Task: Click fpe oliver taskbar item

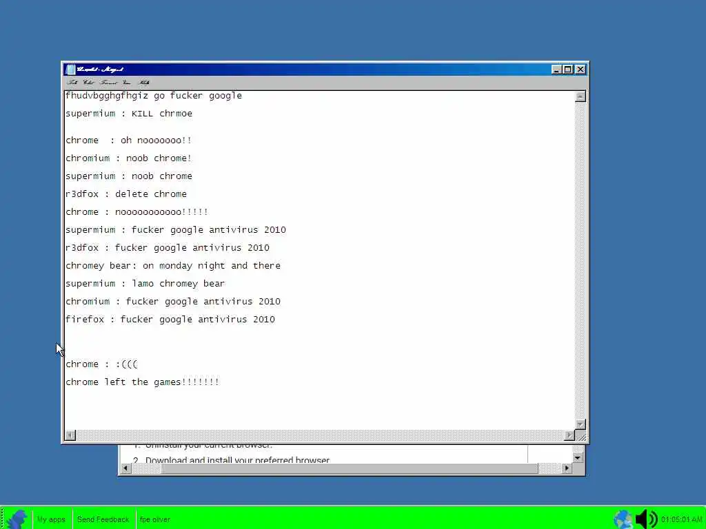Action: [155, 519]
